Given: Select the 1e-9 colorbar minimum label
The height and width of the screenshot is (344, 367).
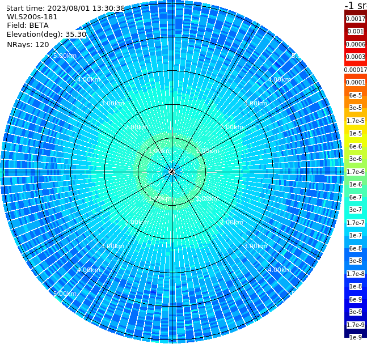Looking at the screenshot, I should [356, 337].
